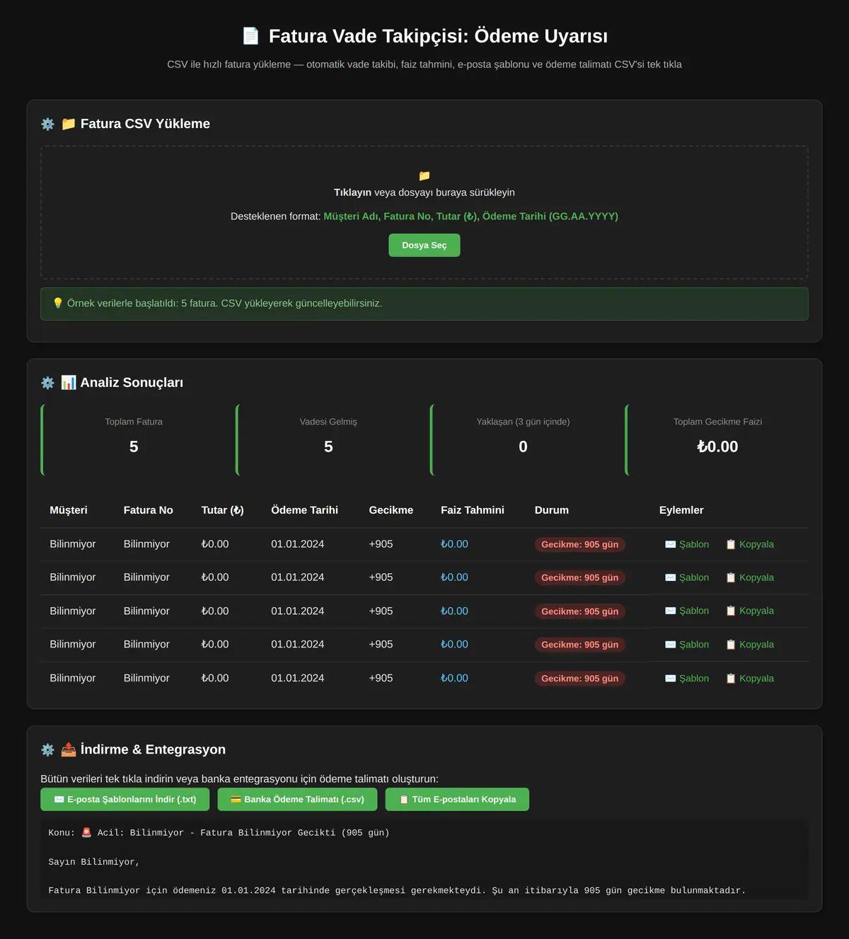Open the Şablon link in the third table row

pos(687,611)
